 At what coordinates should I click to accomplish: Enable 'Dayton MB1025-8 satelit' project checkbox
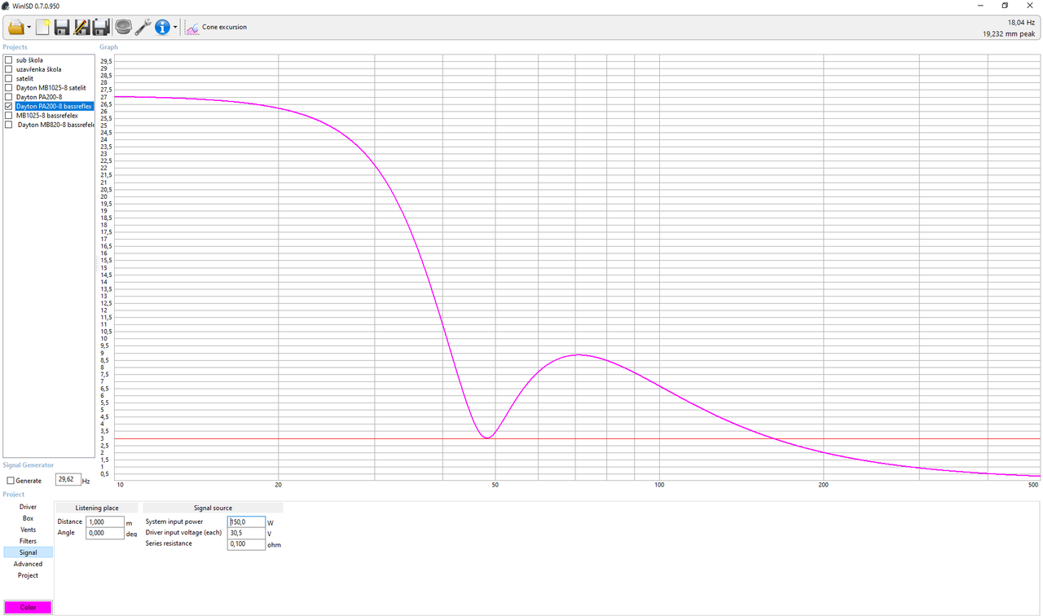(x=9, y=88)
